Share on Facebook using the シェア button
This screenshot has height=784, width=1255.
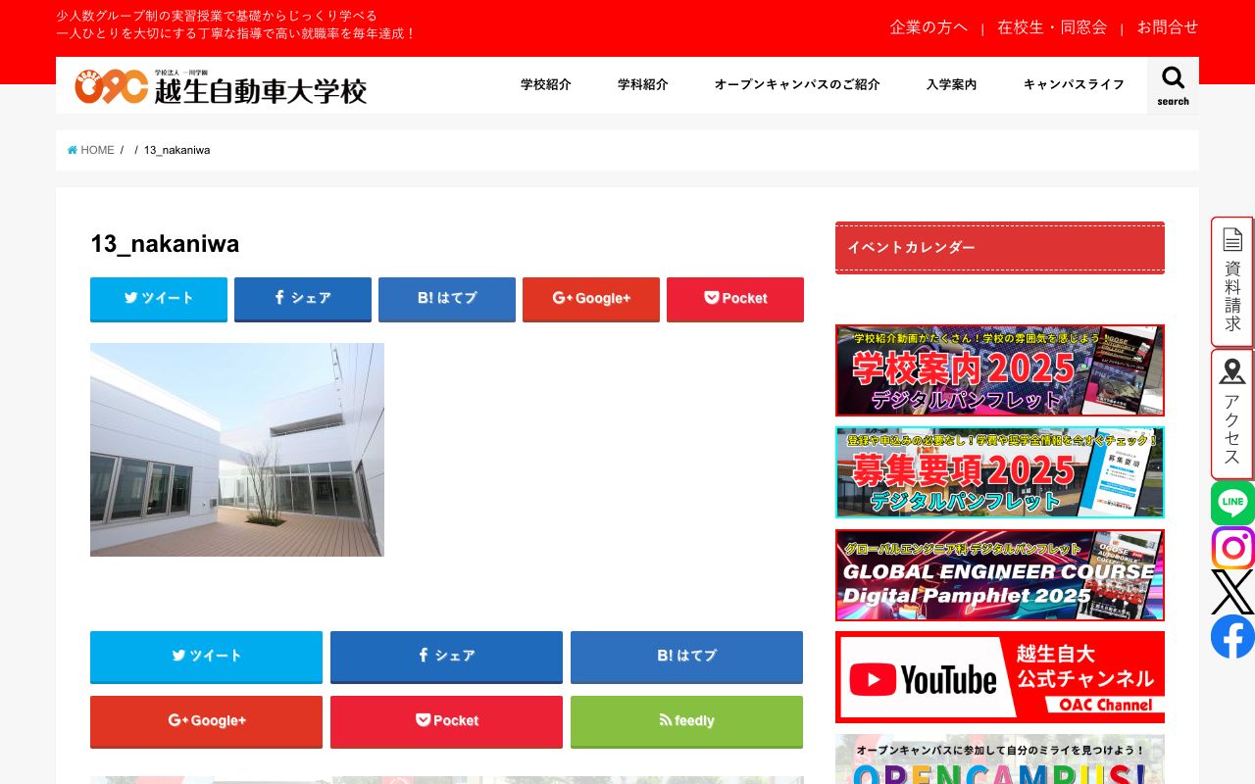[302, 299]
